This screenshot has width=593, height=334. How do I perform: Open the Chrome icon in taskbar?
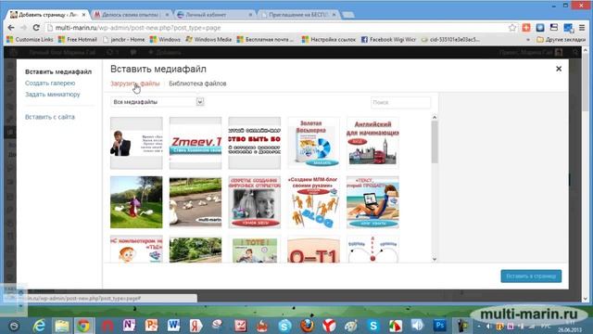(83, 326)
